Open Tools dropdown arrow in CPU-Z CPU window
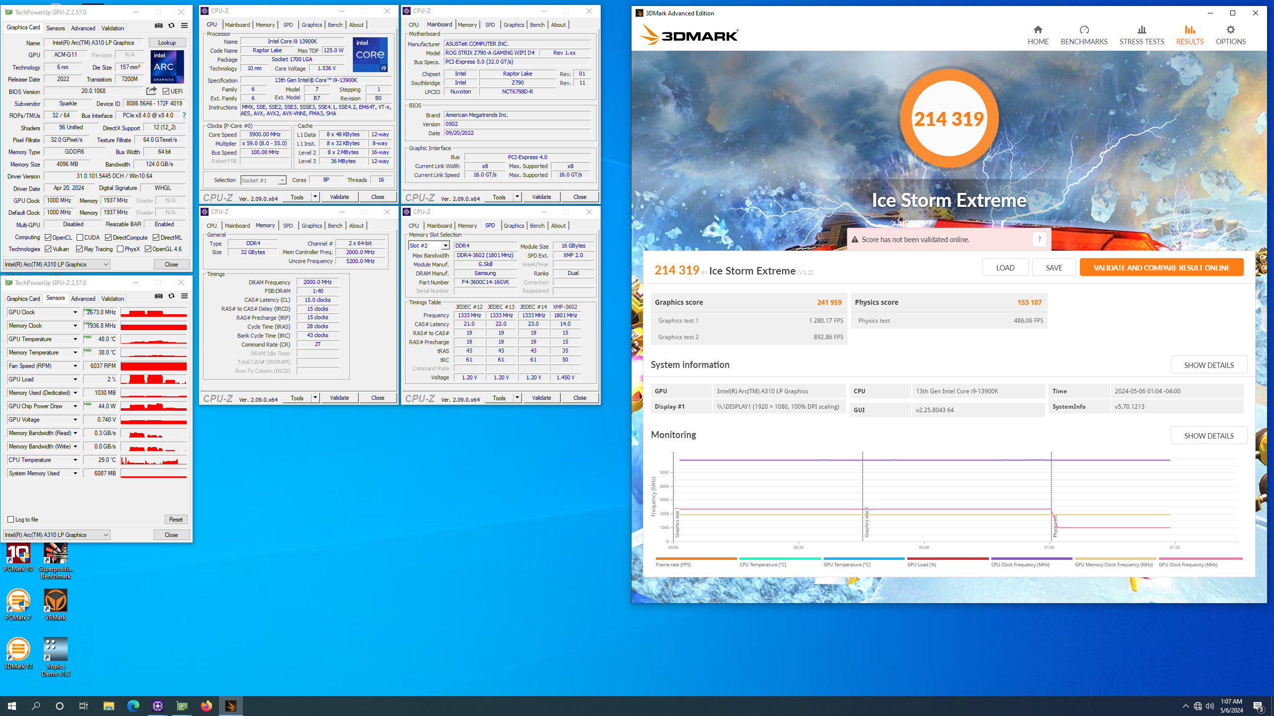Image resolution: width=1274 pixels, height=716 pixels. click(315, 197)
